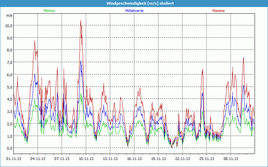Select the 01.11.13 date label
Screen dimensions: 268x167
(14, 159)
